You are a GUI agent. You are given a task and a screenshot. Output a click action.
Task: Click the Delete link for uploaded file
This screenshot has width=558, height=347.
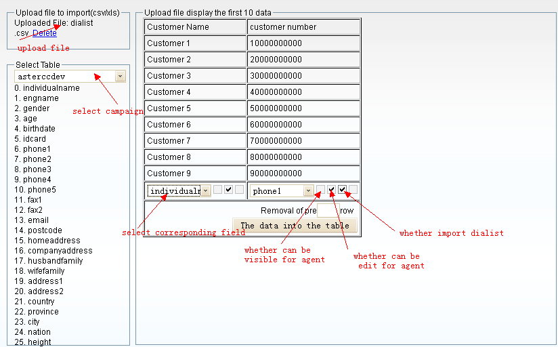click(x=45, y=33)
